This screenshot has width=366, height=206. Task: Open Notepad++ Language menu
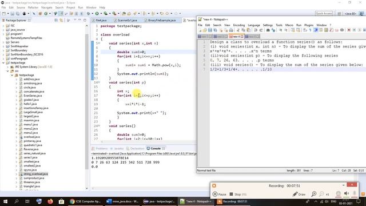coord(254,25)
